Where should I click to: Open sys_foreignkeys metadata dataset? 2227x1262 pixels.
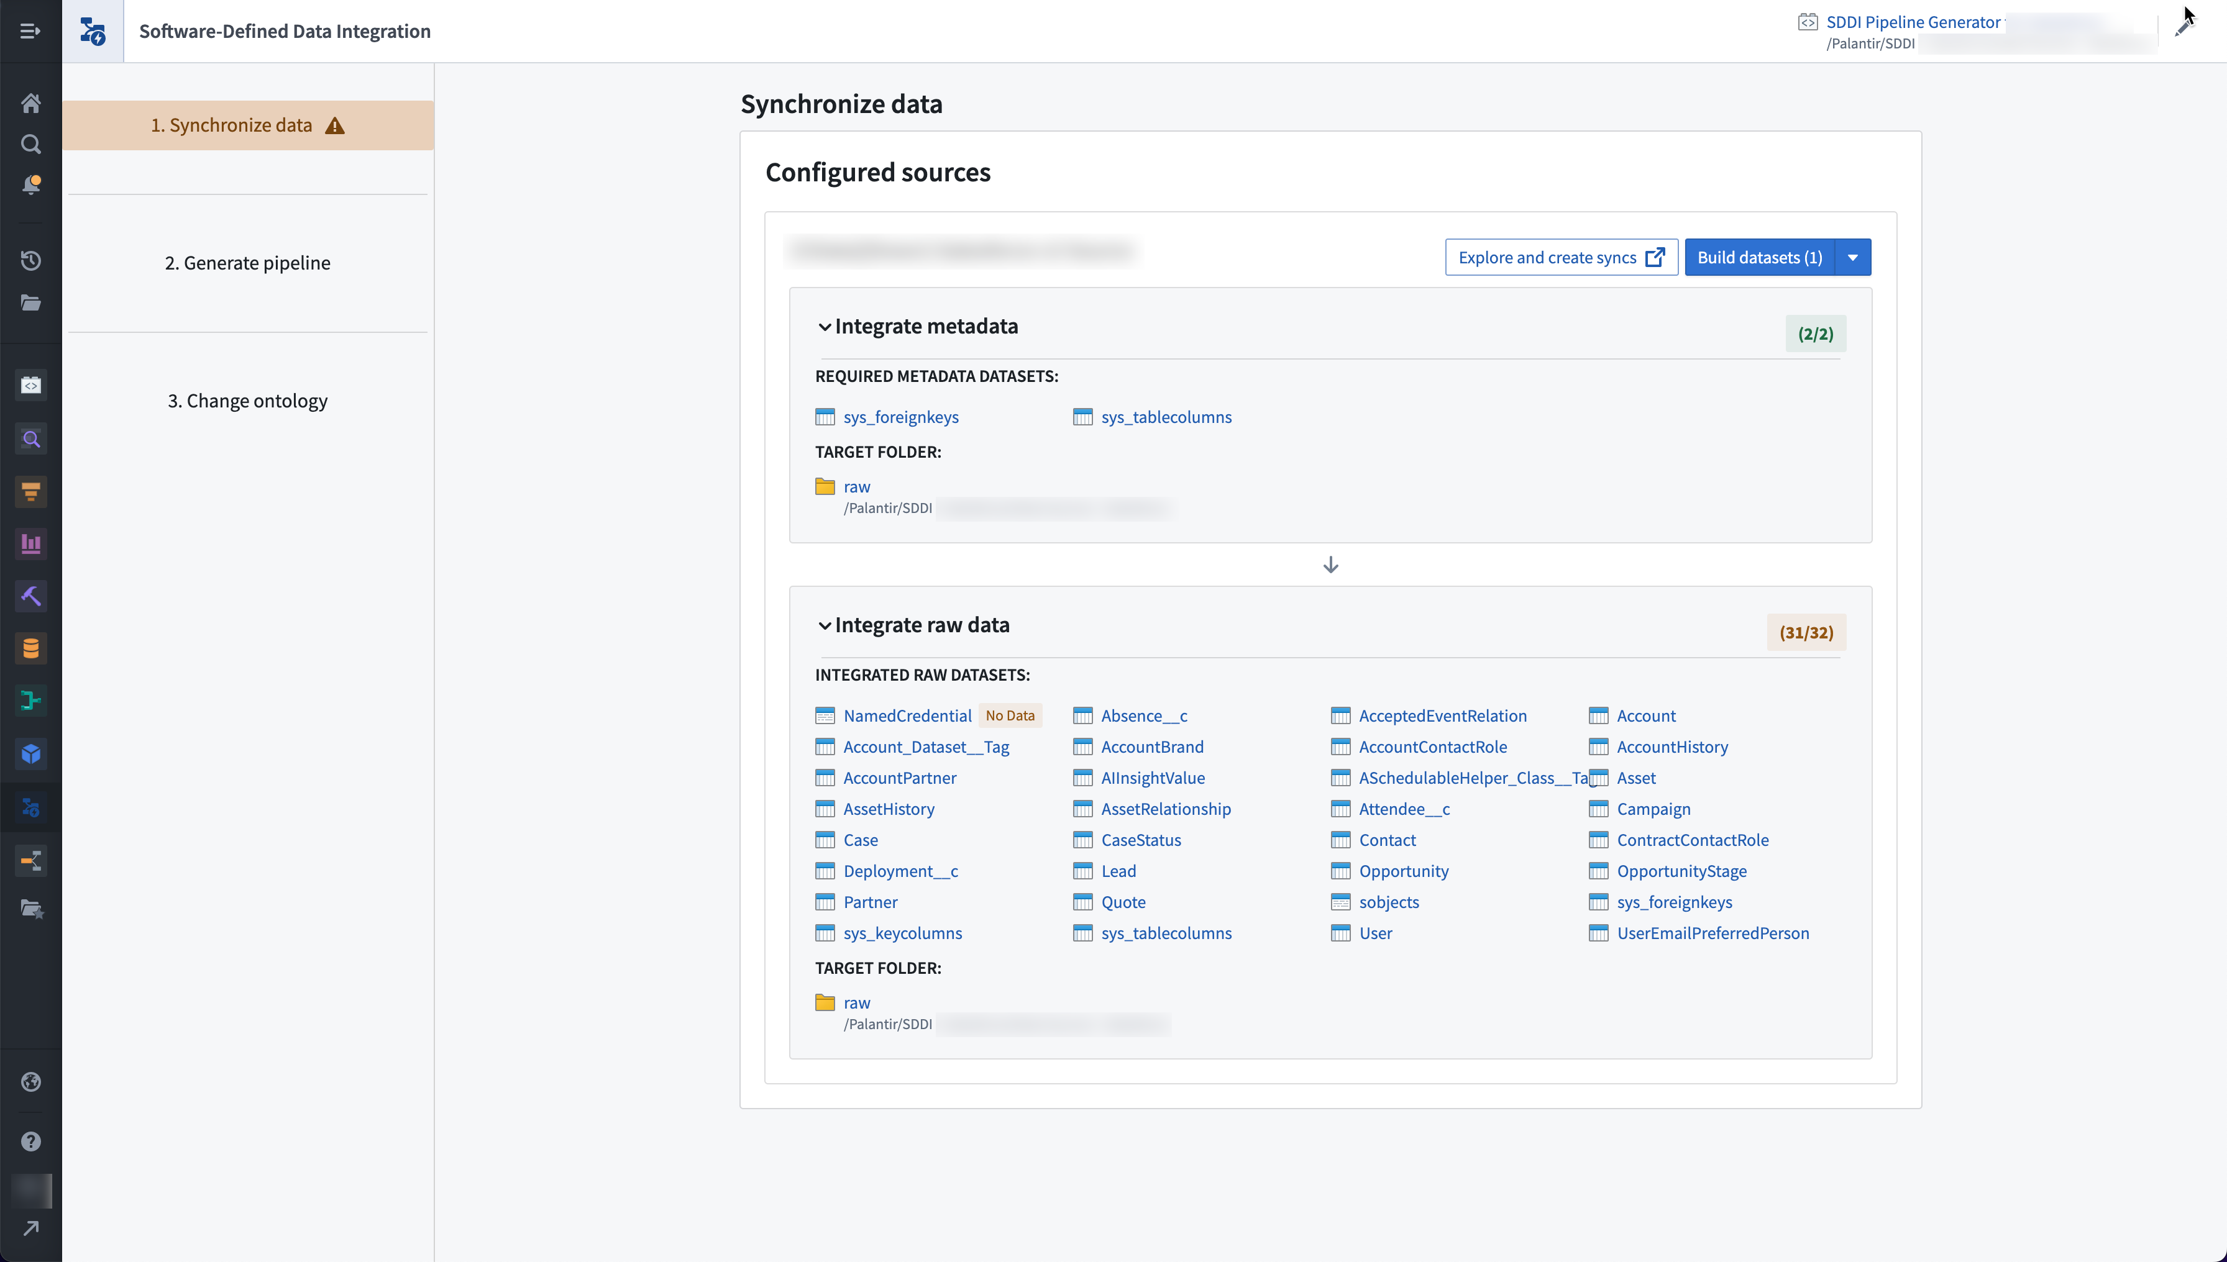[x=901, y=417]
